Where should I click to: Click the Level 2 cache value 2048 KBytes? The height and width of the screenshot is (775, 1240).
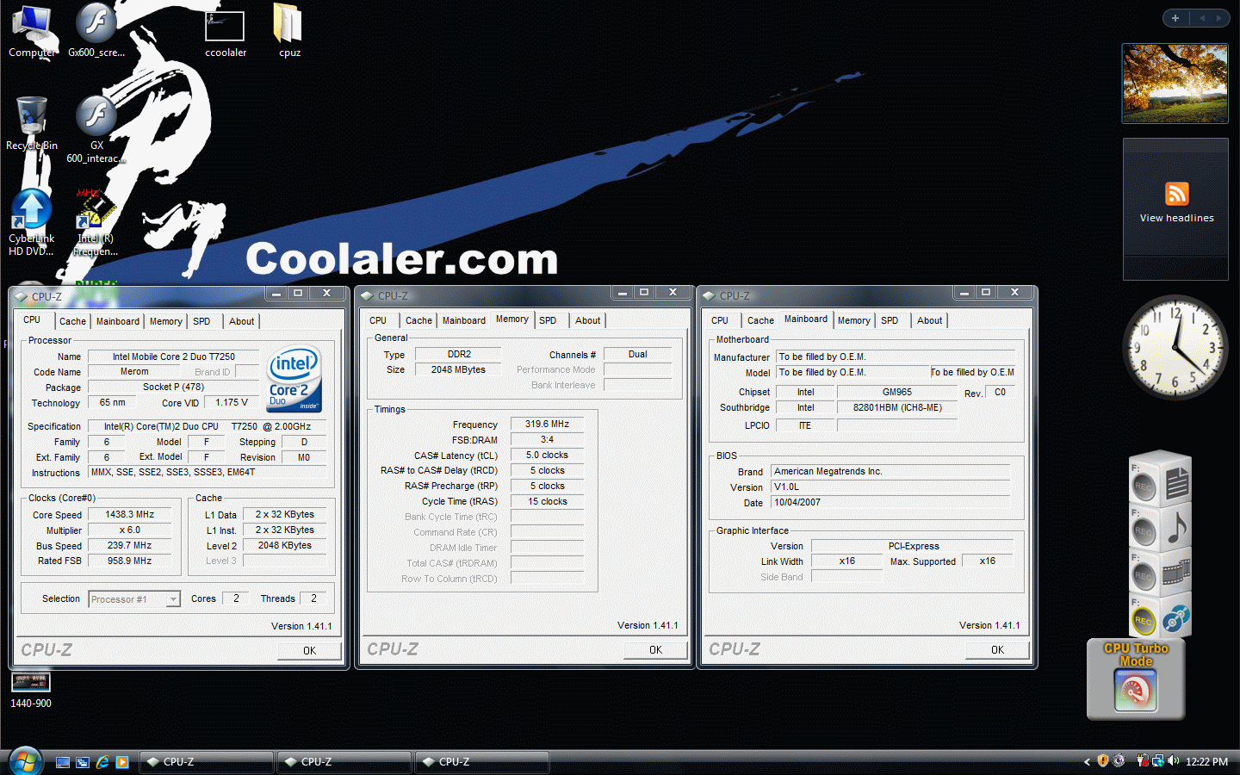coord(285,545)
